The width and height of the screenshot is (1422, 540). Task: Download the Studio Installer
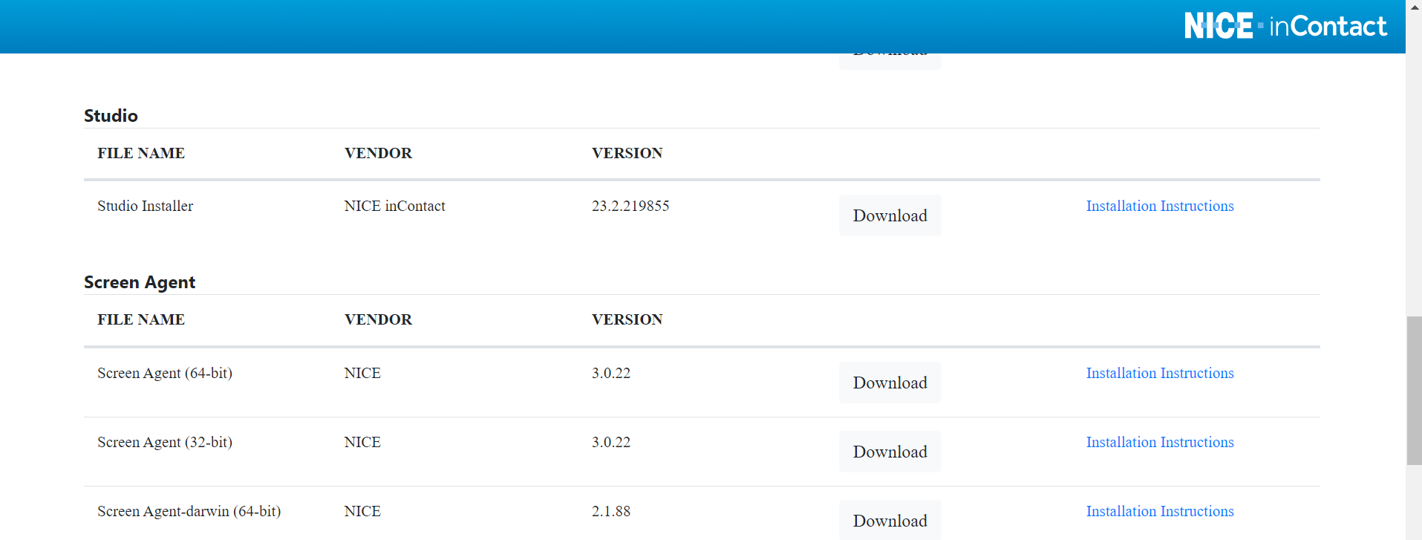890,215
